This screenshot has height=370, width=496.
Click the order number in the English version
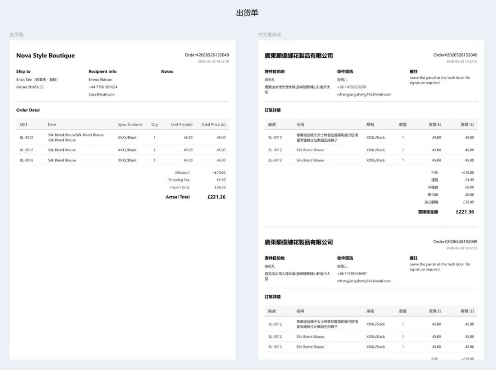point(207,55)
